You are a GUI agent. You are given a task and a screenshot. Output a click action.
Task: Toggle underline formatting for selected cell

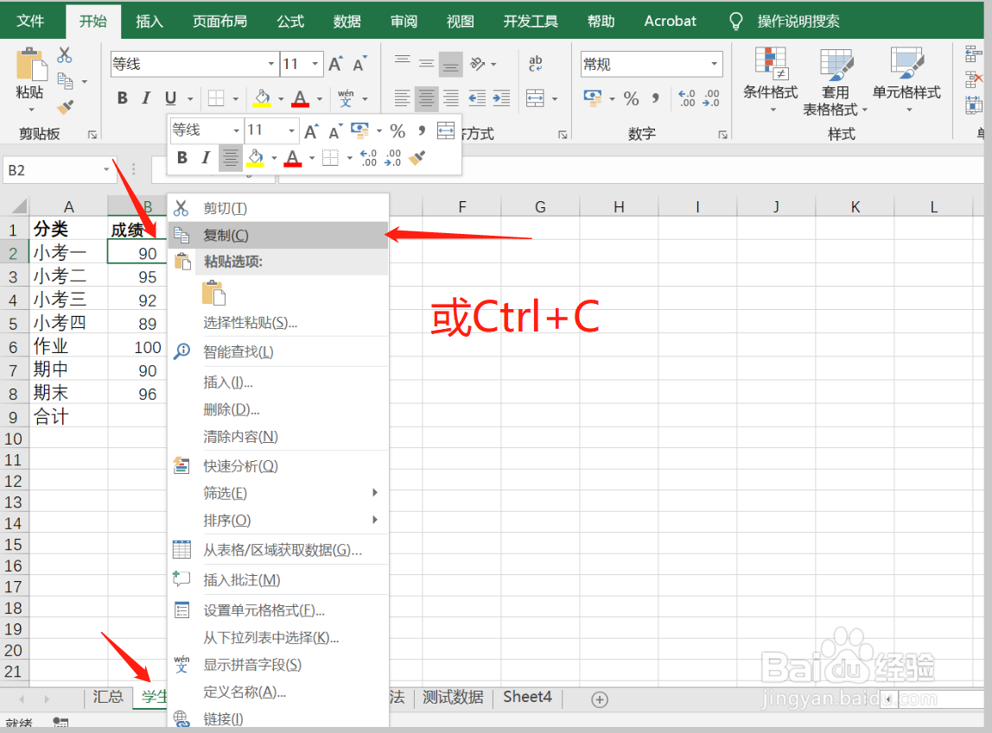coord(170,98)
